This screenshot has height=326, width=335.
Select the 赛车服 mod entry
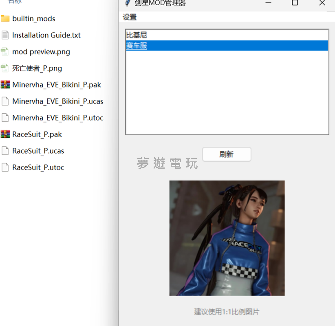pos(227,46)
